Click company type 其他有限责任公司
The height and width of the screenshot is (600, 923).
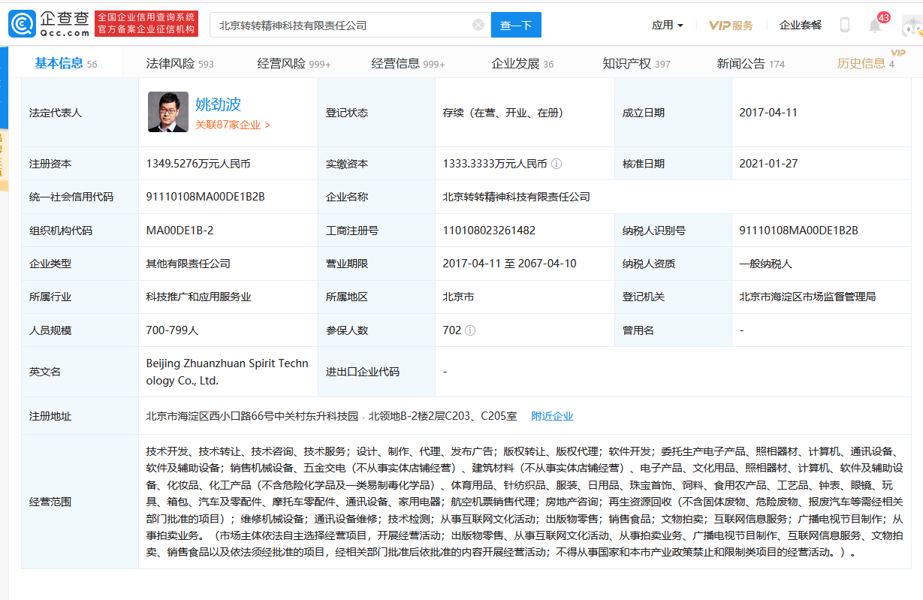[x=189, y=264]
